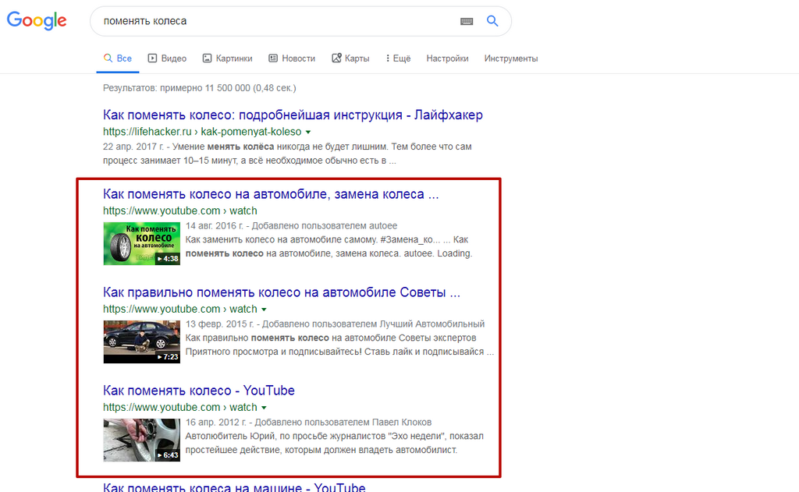Screen dimensions: 799x492
Task: Expand the dropdown arrow next to lifehacker.ru URL
Action: pos(307,133)
